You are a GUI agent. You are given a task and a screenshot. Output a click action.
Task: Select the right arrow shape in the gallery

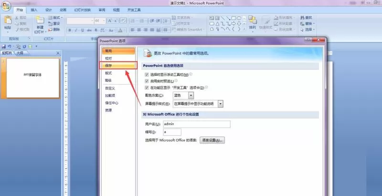(234, 24)
